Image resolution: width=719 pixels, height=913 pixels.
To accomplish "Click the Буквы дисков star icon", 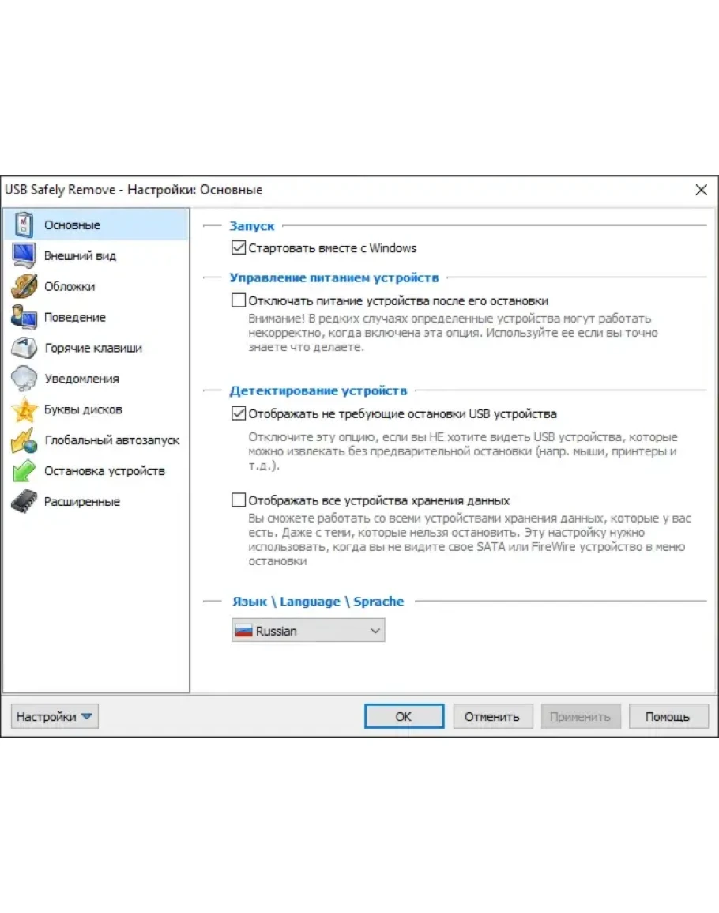I will click(x=24, y=410).
